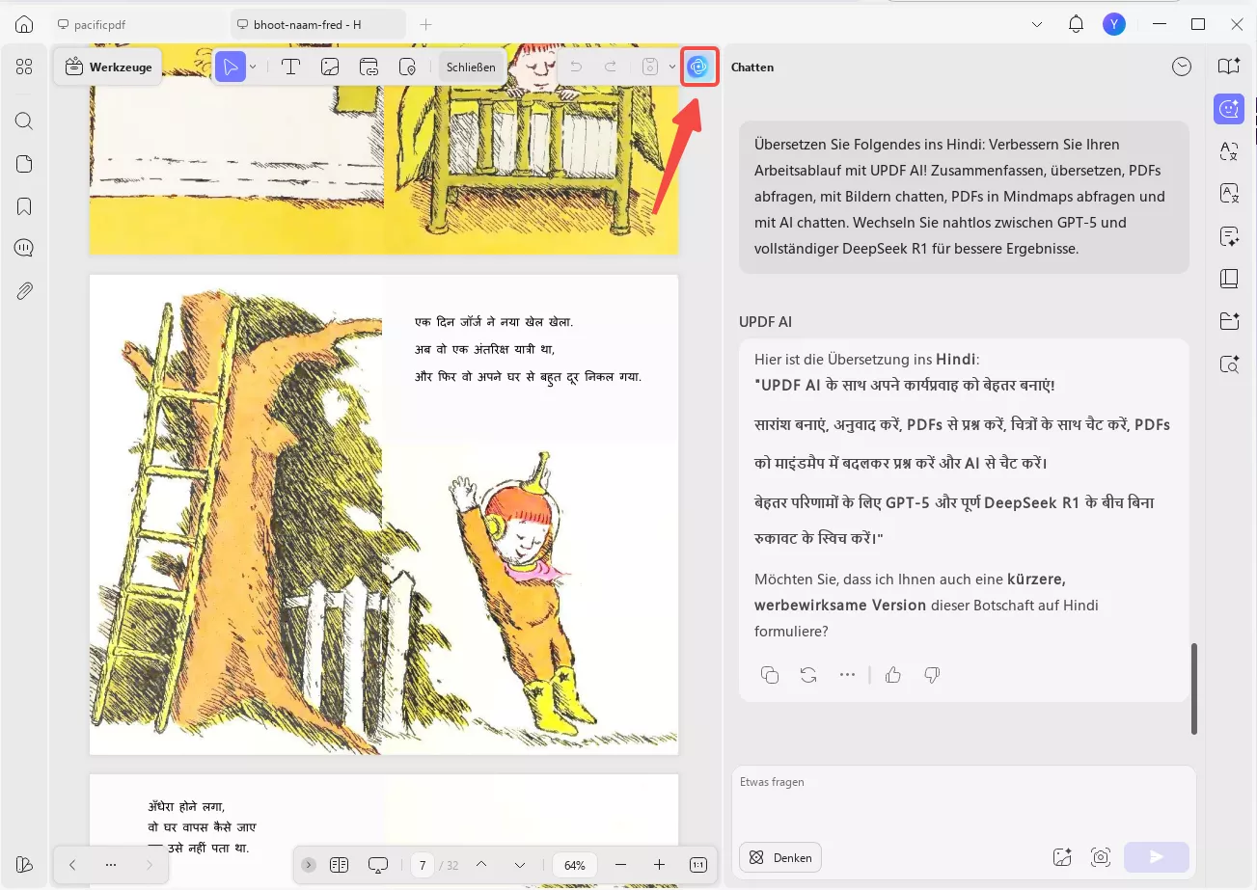Select the cursor selection tool
The width and height of the screenshot is (1257, 890).
(x=231, y=67)
